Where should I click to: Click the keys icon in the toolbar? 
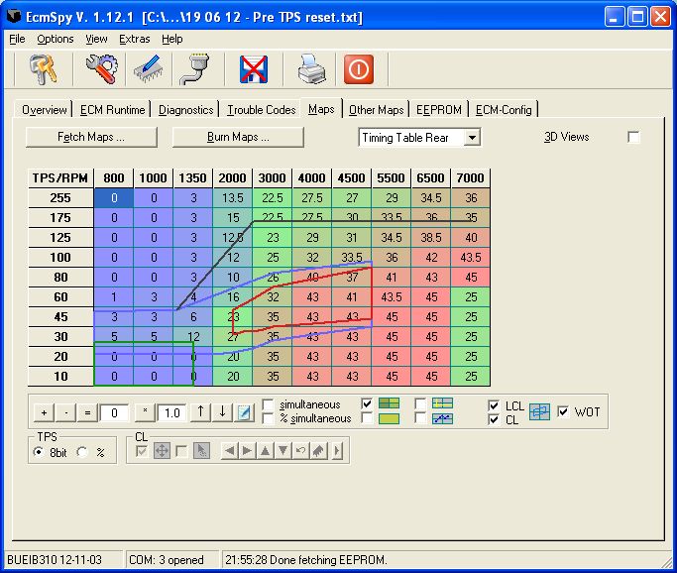pyautogui.click(x=43, y=69)
